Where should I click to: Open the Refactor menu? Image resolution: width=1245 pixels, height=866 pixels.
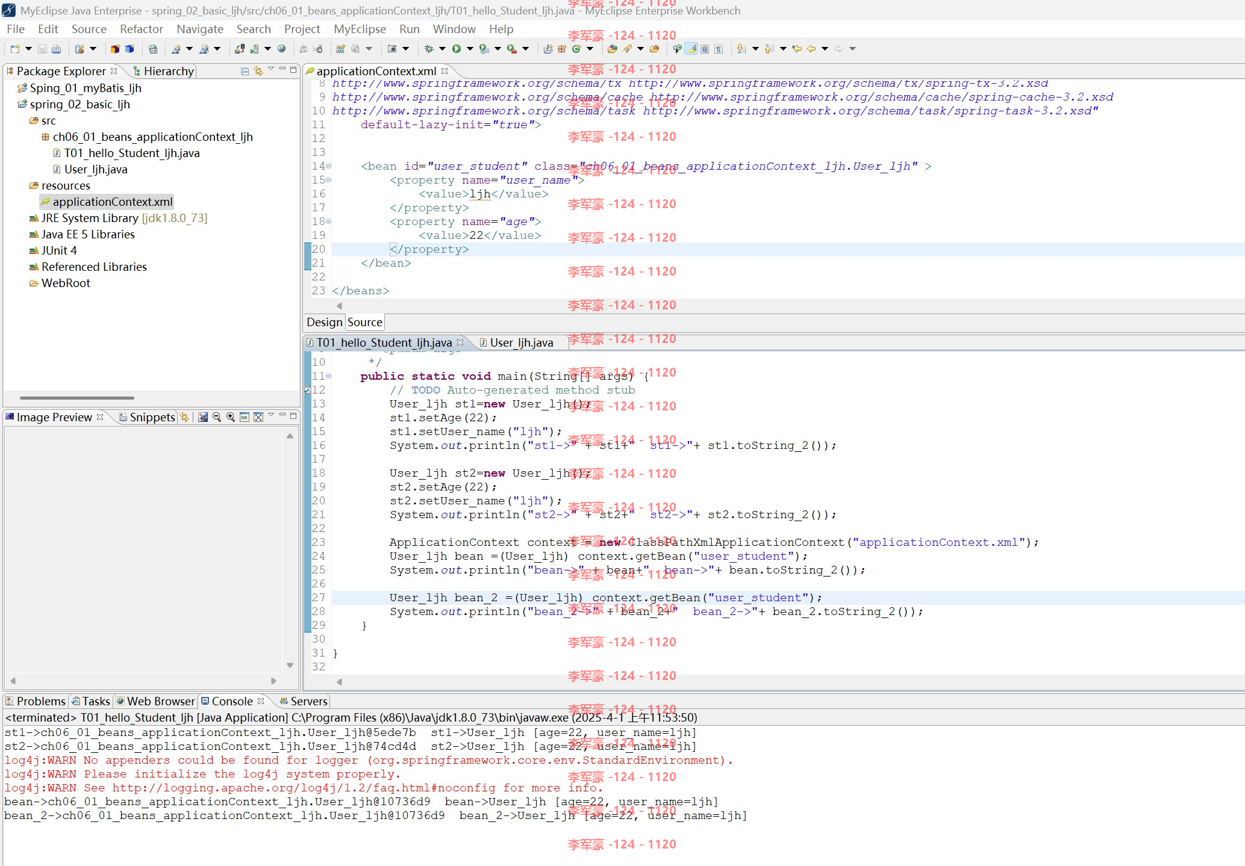142,29
